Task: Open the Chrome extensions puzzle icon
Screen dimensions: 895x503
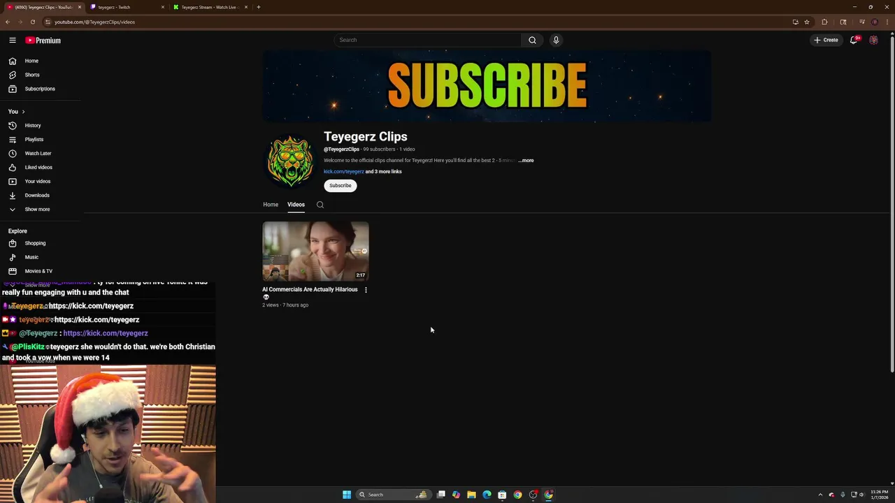Action: pos(824,22)
